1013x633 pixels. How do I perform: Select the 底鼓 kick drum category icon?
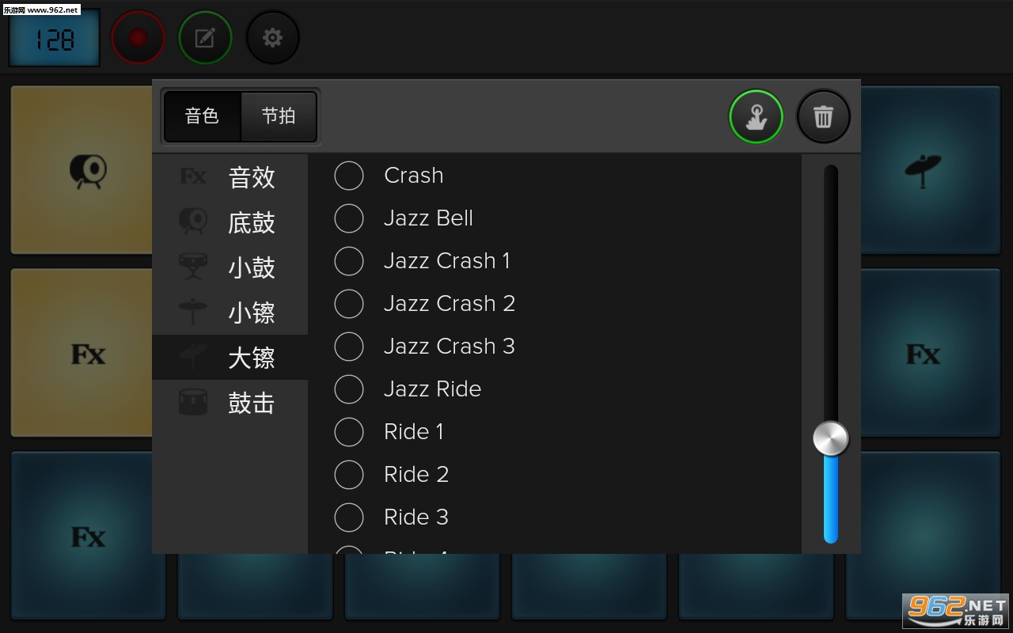230,222
